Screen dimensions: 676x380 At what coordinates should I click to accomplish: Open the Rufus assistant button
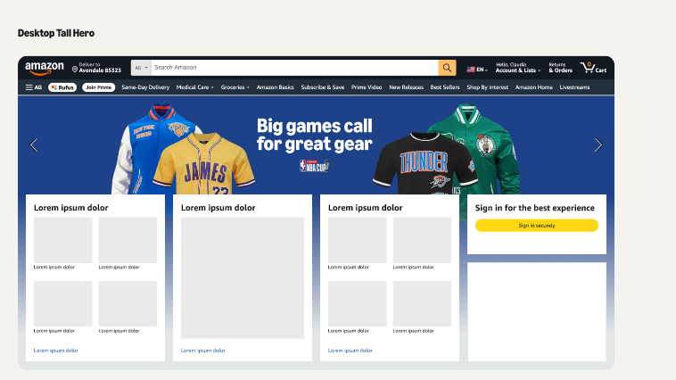click(x=62, y=87)
